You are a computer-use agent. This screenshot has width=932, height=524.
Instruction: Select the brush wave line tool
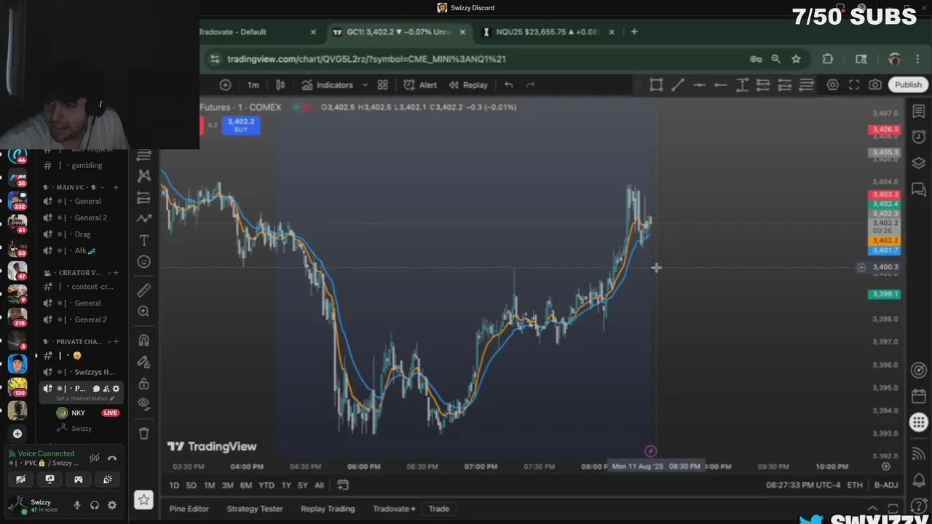click(x=143, y=218)
